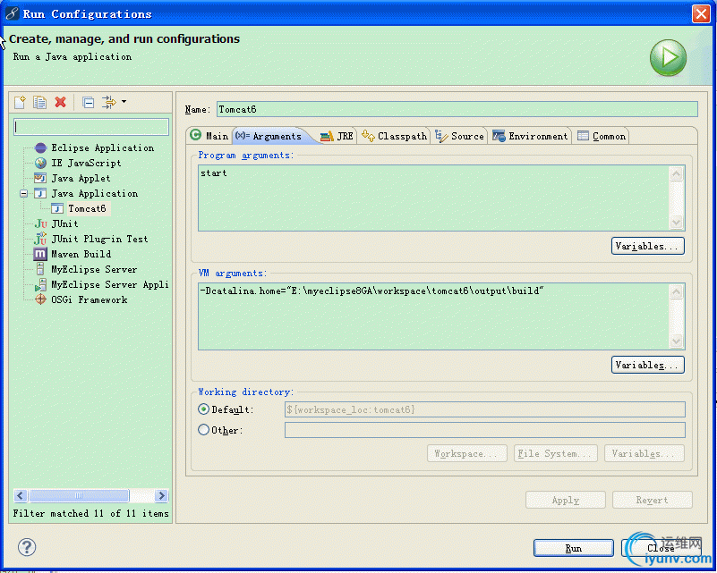The height and width of the screenshot is (573, 717).
Task: Delete selected launch configuration with red X
Action: 60,102
